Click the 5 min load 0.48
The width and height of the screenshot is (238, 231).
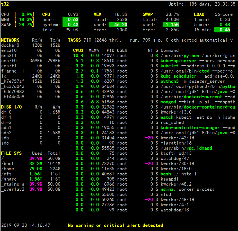tap(225, 25)
